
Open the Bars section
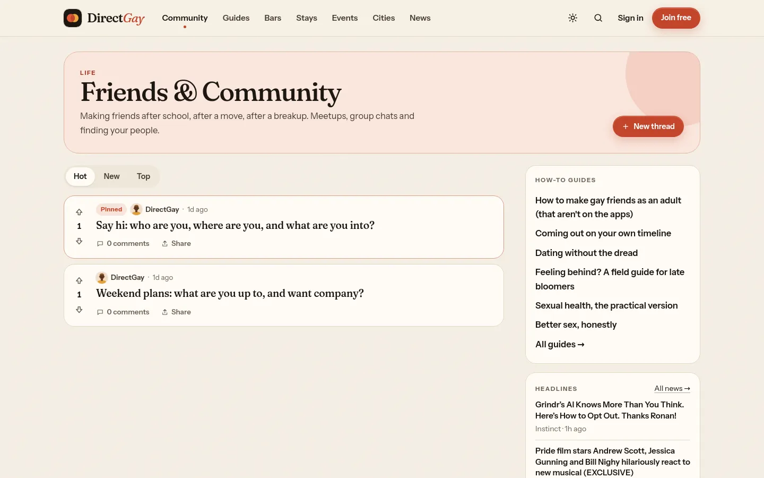pos(273,18)
